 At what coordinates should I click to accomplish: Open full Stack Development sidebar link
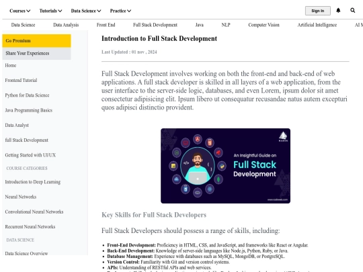click(27, 140)
